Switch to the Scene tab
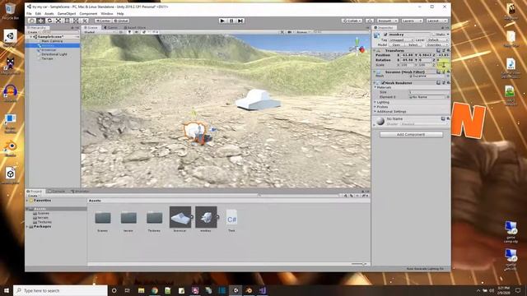The height and width of the screenshot is (296, 527). pos(91,27)
